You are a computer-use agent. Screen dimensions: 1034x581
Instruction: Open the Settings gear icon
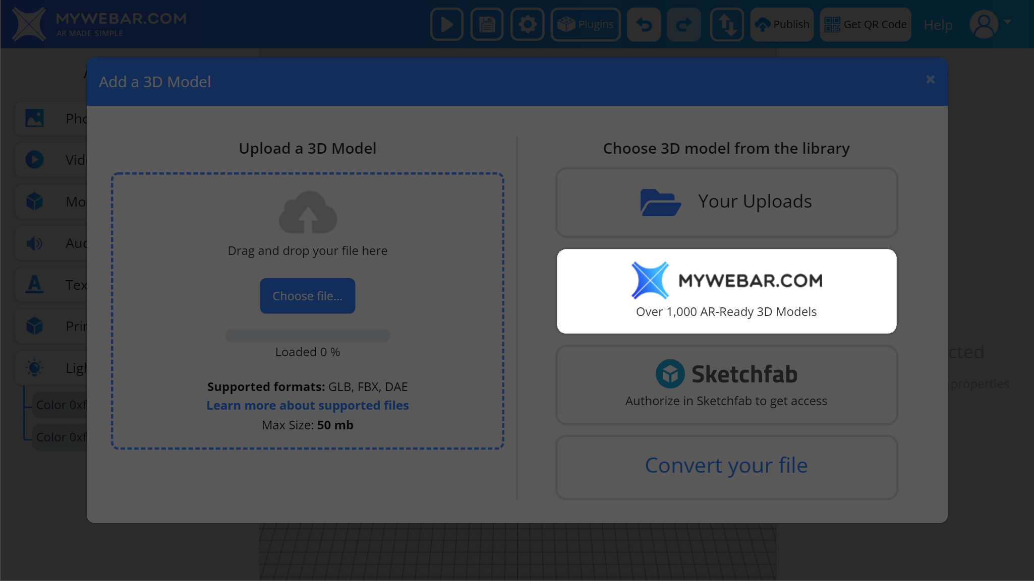point(527,24)
